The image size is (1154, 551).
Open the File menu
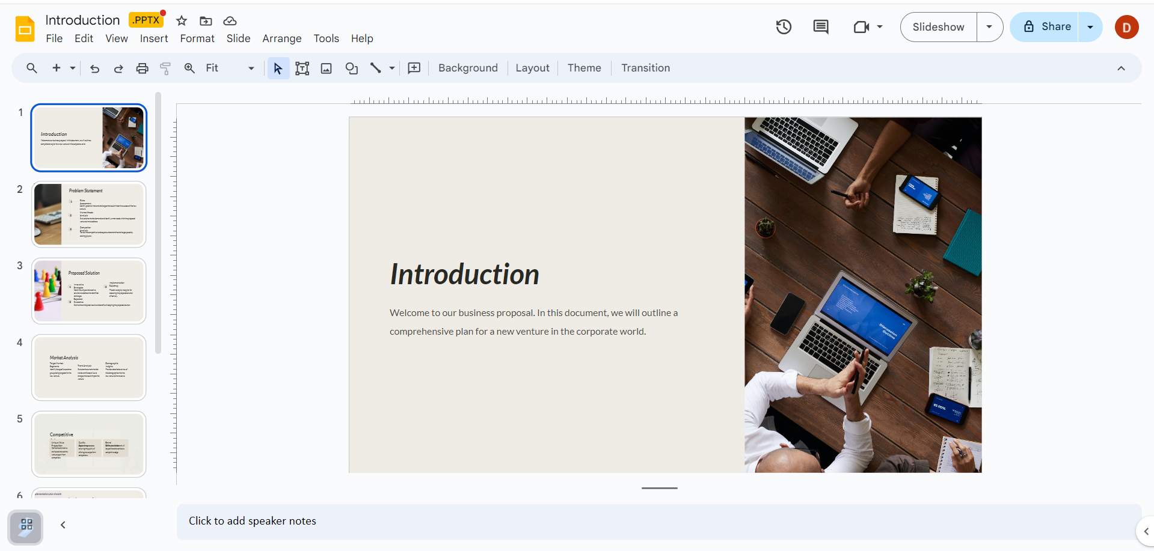click(54, 38)
